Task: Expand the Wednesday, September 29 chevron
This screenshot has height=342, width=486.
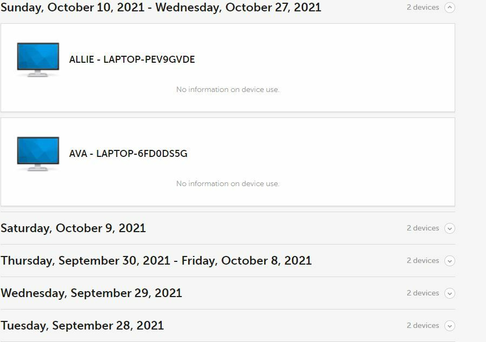Action: tap(449, 293)
